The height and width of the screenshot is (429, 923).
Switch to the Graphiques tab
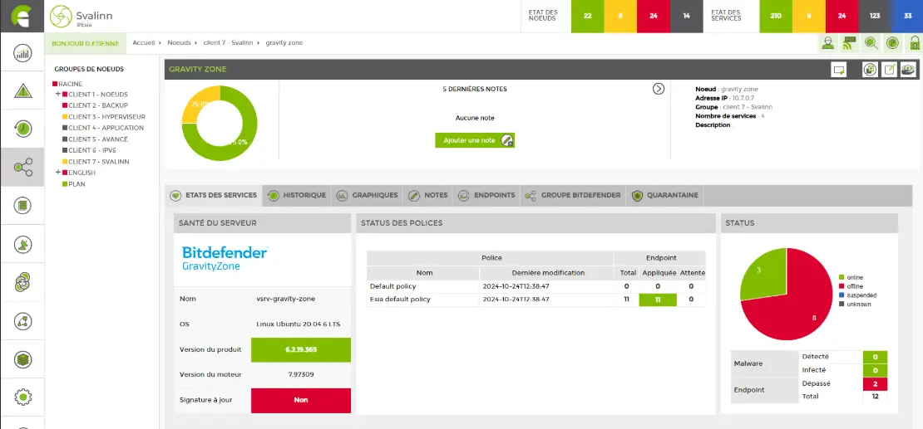(x=368, y=195)
